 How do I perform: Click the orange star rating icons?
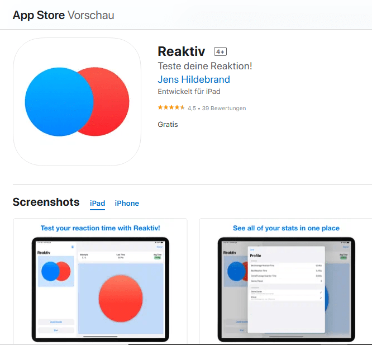pos(171,108)
